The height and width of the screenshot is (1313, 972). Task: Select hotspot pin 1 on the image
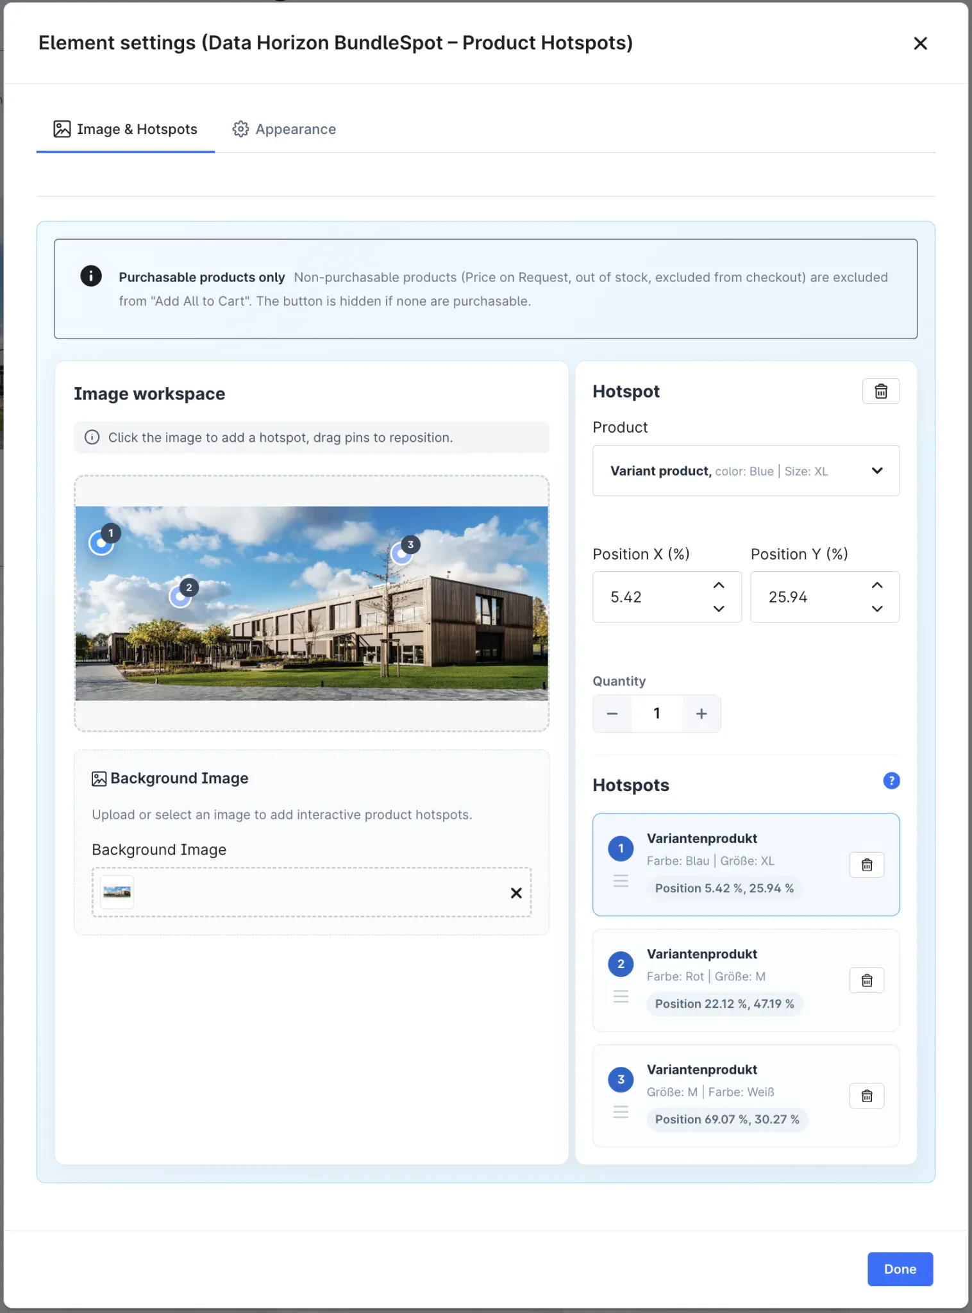(101, 542)
